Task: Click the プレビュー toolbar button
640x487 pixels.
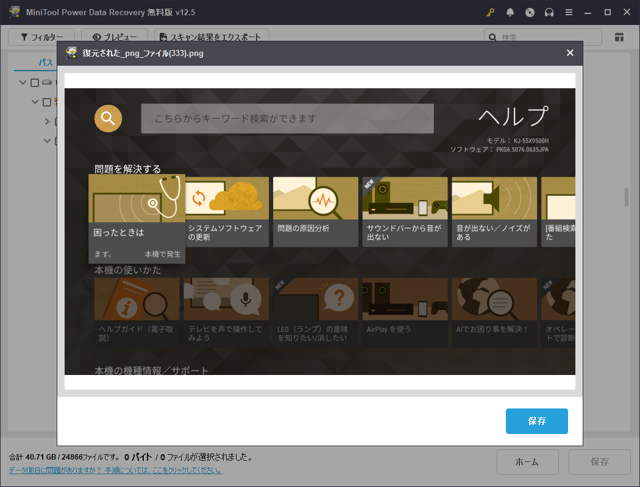Action: point(115,37)
